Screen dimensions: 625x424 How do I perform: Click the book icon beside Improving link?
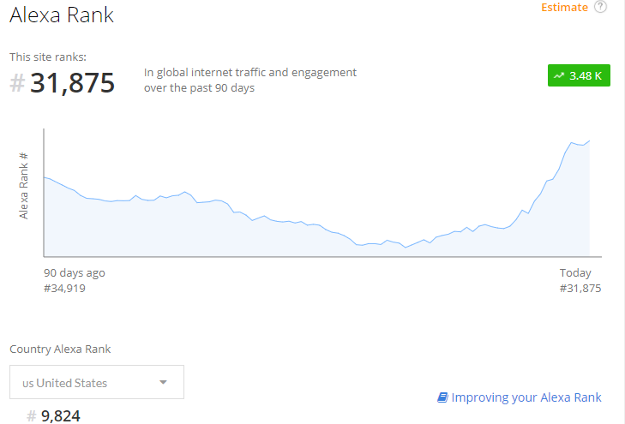pyautogui.click(x=442, y=397)
